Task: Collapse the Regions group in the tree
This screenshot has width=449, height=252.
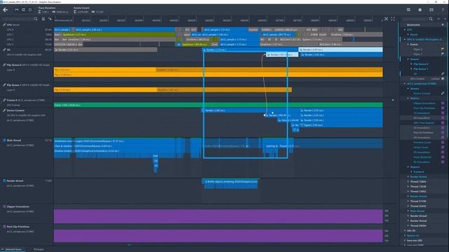Action: coord(408,167)
